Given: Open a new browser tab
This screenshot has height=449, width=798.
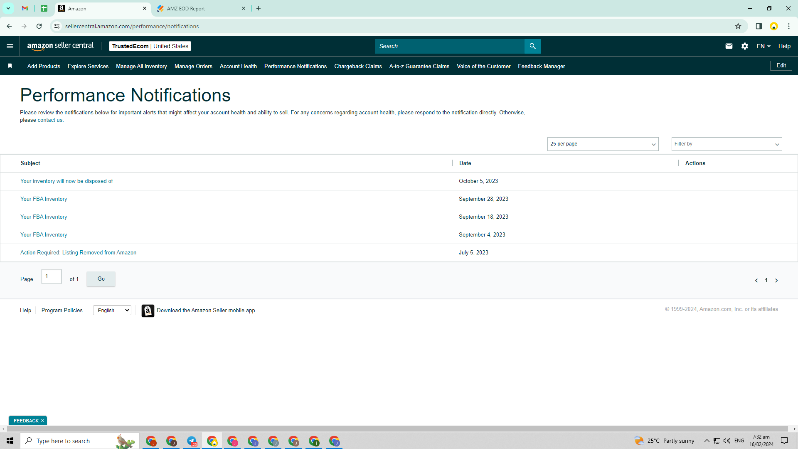Looking at the screenshot, I should [259, 8].
